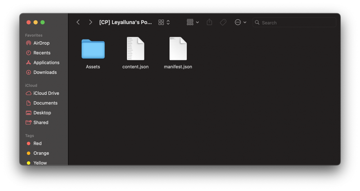Click the forward navigation arrow
This screenshot has height=191, width=360.
point(90,22)
